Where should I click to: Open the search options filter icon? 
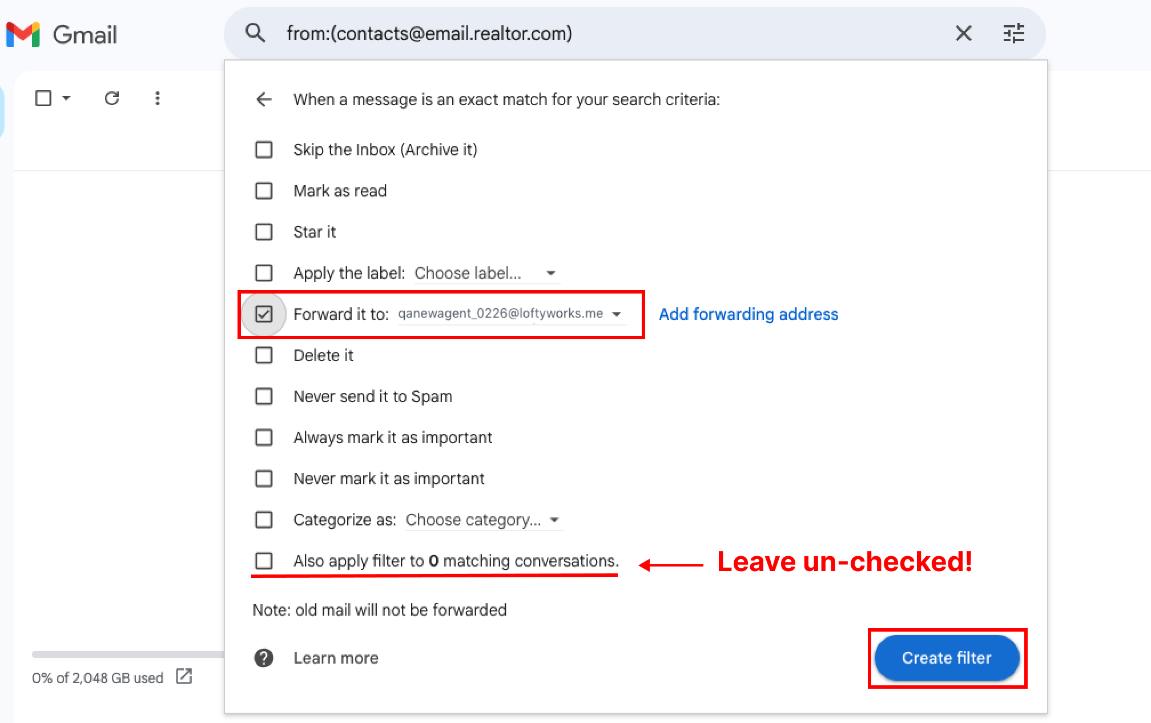coord(1014,34)
